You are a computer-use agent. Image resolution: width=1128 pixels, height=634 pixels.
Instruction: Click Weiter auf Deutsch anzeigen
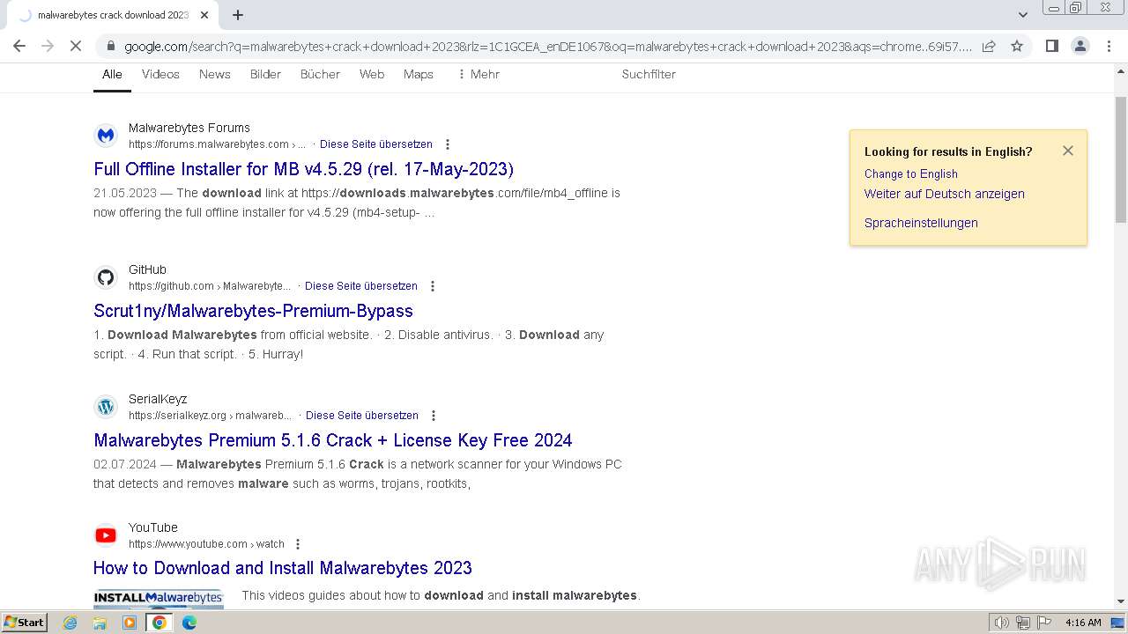[945, 194]
